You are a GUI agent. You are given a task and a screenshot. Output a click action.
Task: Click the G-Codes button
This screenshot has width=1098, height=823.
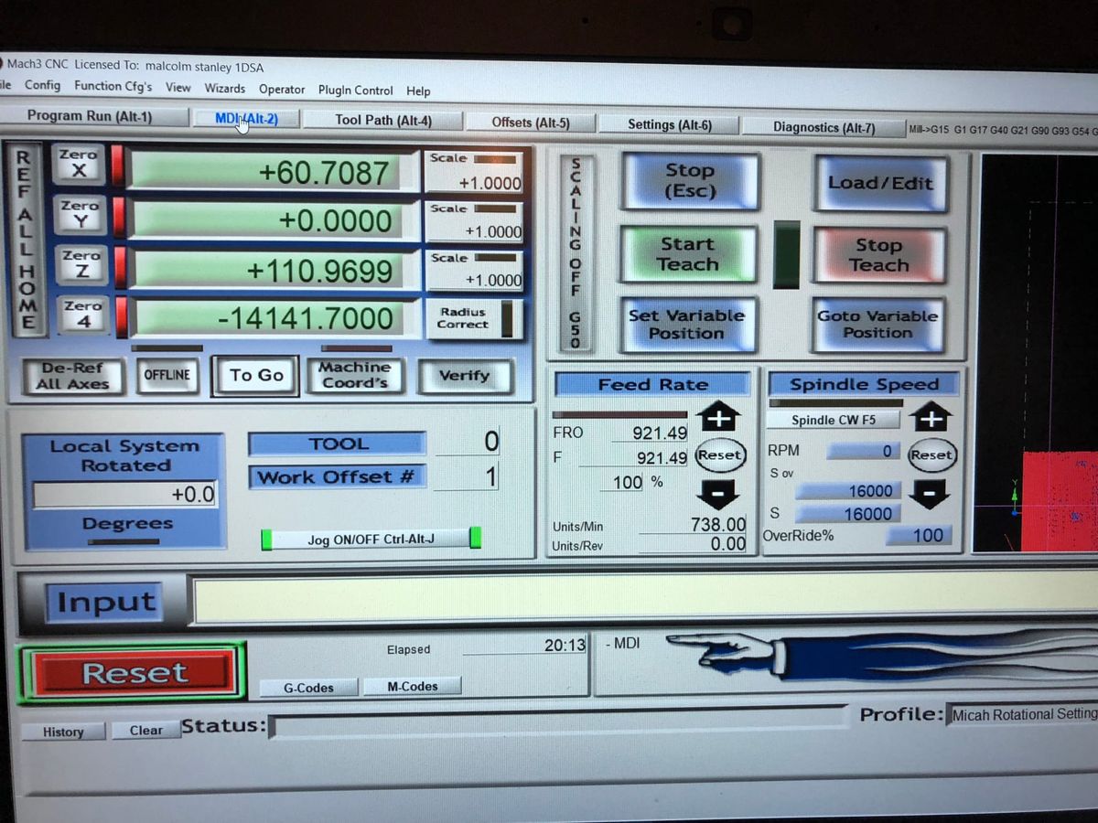click(x=308, y=687)
